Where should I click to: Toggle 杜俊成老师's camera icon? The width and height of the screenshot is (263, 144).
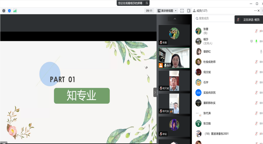coord(261,62)
